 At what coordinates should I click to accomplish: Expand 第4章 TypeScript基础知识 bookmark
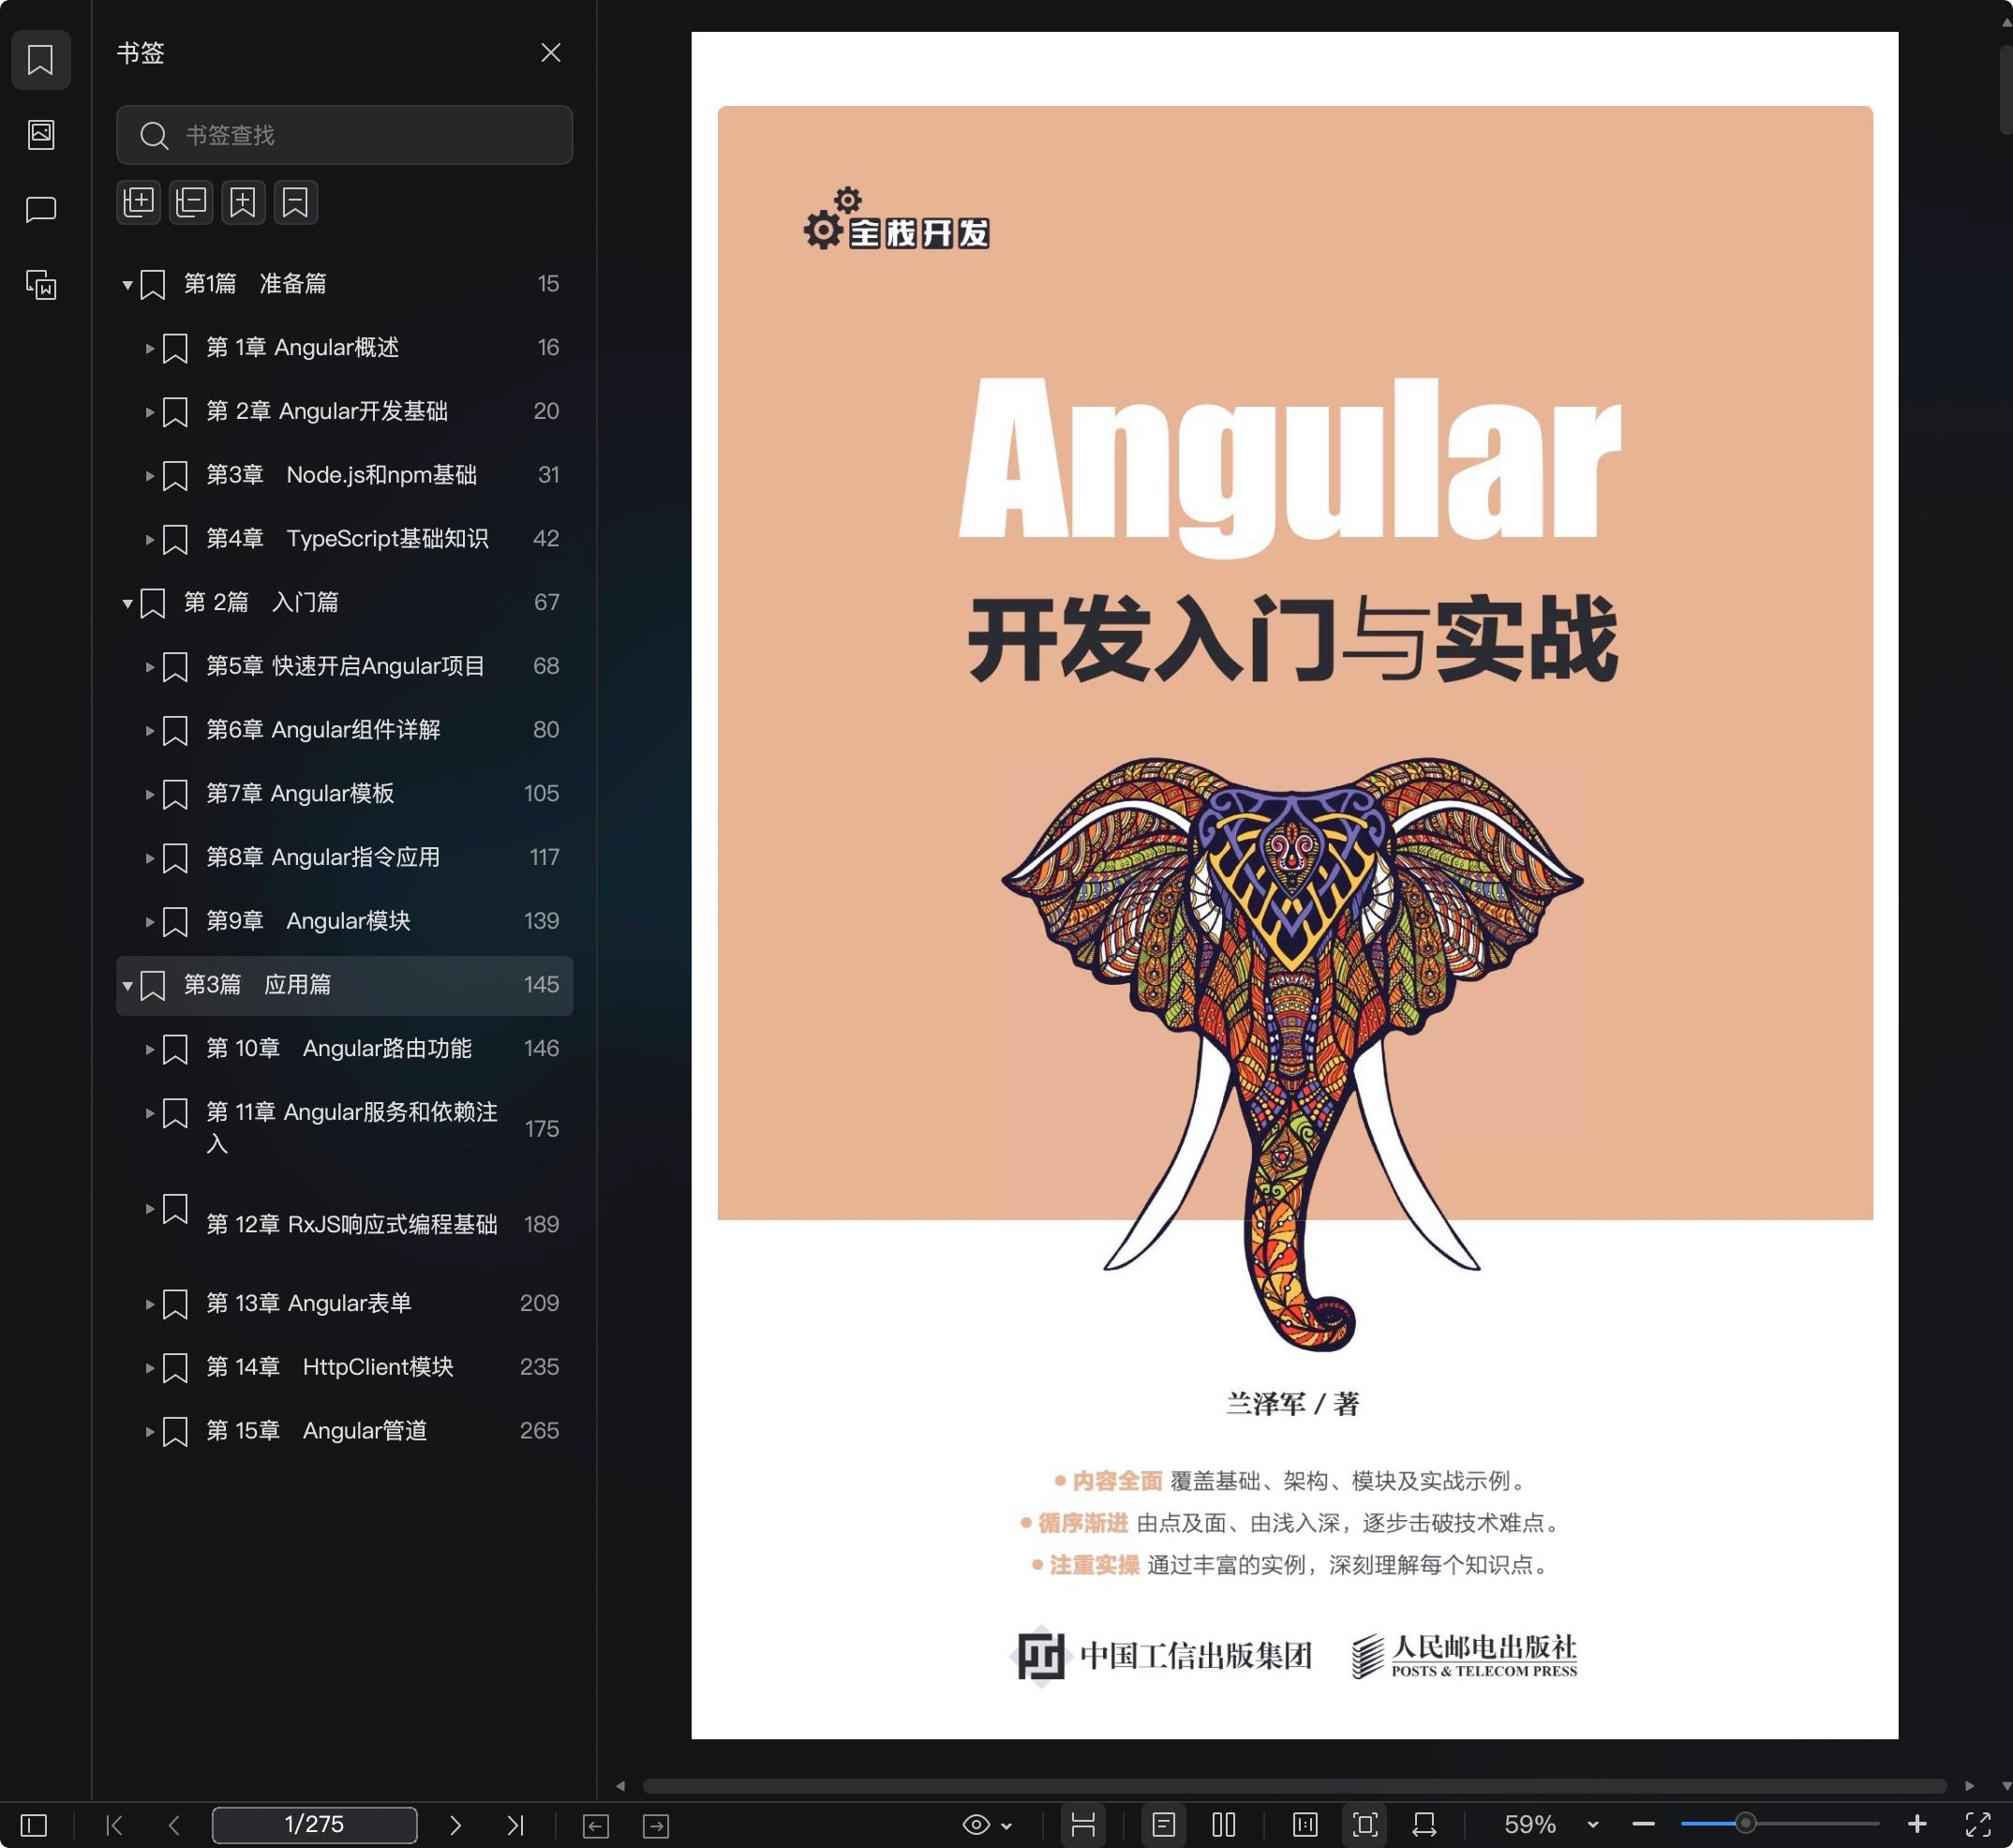coord(149,540)
